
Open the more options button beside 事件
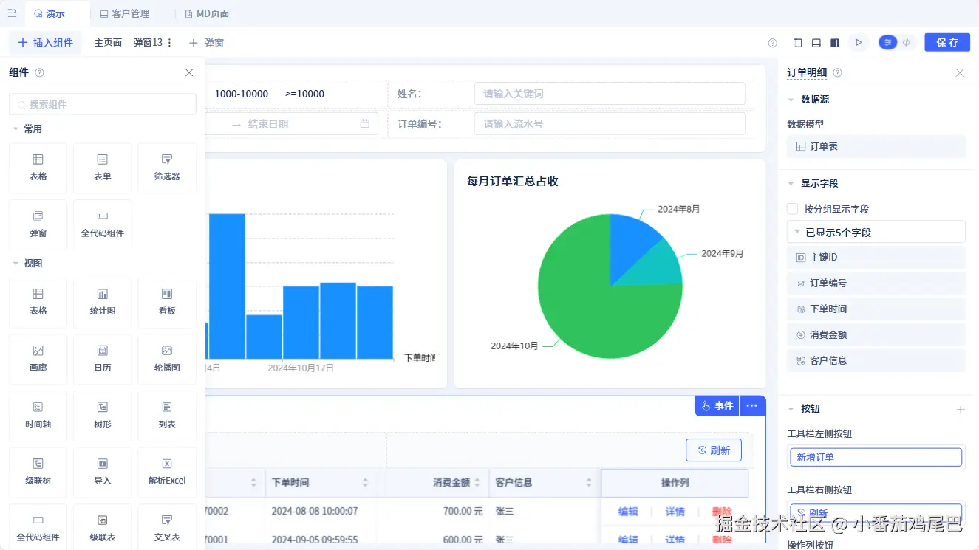click(751, 405)
